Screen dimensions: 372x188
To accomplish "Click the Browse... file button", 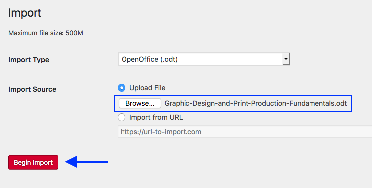I will point(140,103).
